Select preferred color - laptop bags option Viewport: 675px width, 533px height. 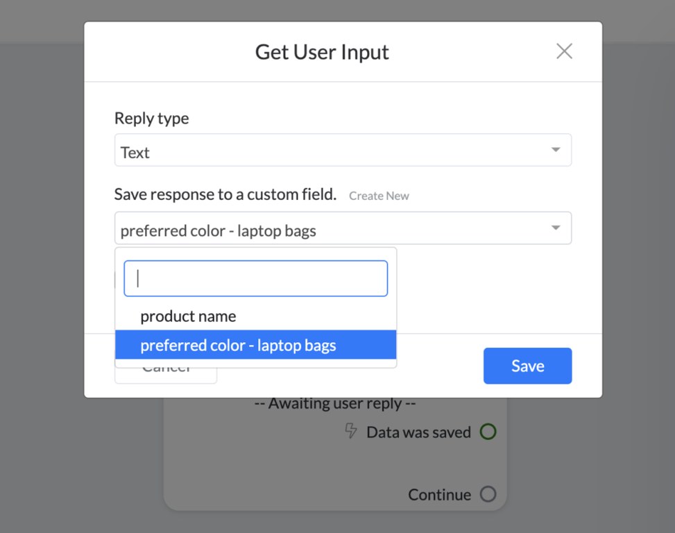(x=256, y=345)
